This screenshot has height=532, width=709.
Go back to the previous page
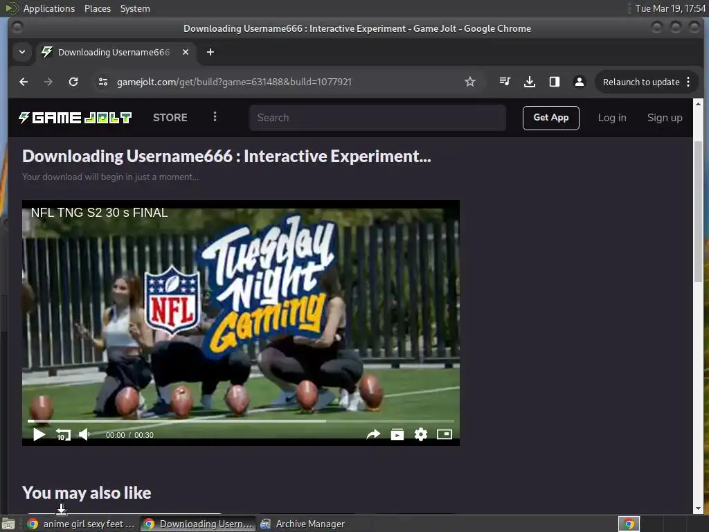[x=24, y=82]
